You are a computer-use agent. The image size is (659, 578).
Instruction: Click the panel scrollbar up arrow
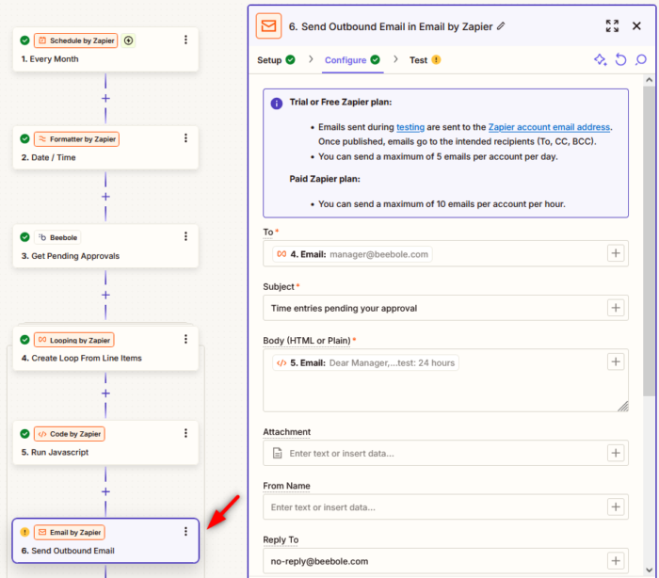[650, 80]
